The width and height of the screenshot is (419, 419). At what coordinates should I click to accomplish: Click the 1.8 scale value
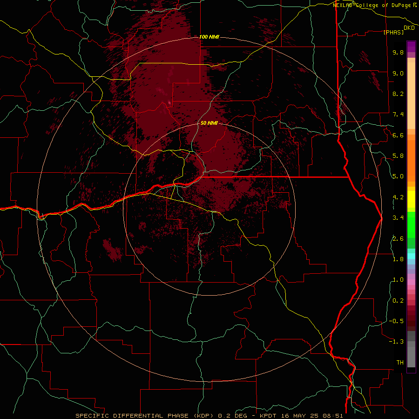(x=398, y=259)
